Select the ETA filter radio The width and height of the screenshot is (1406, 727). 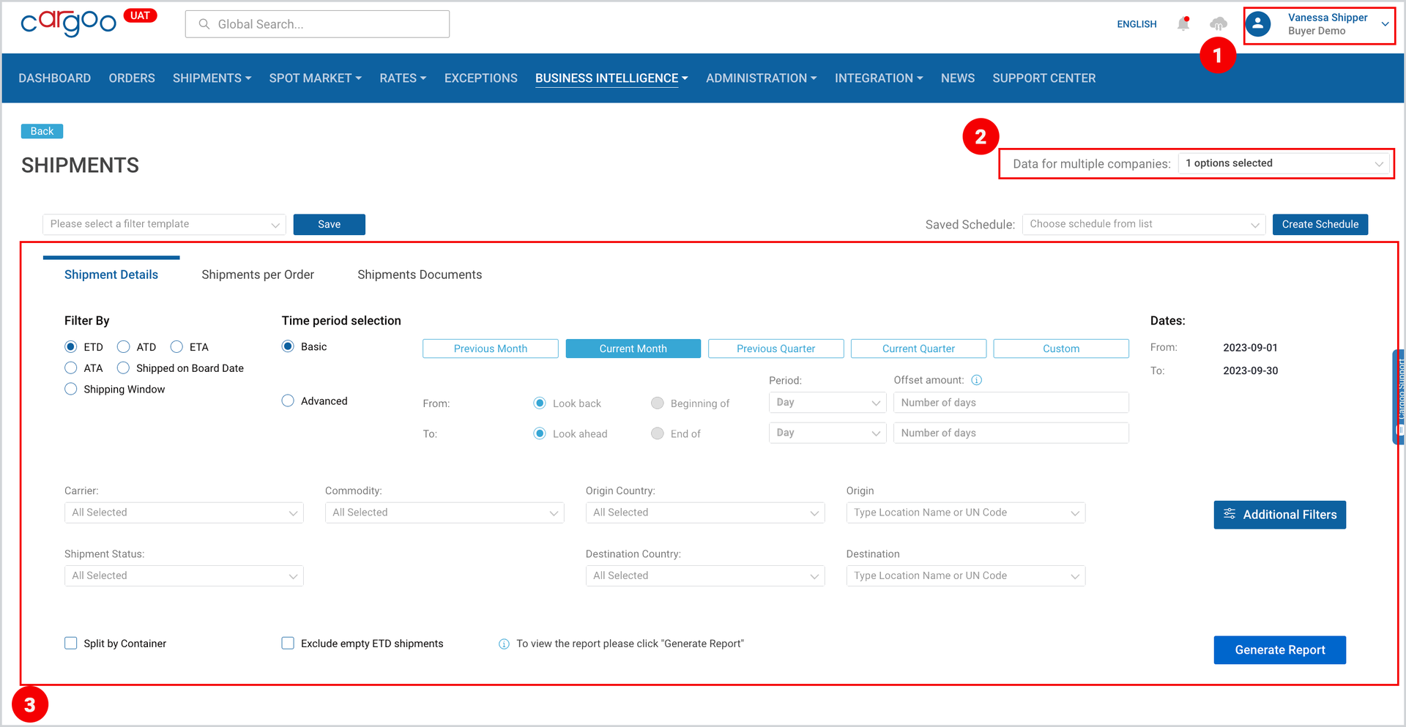[x=176, y=347]
